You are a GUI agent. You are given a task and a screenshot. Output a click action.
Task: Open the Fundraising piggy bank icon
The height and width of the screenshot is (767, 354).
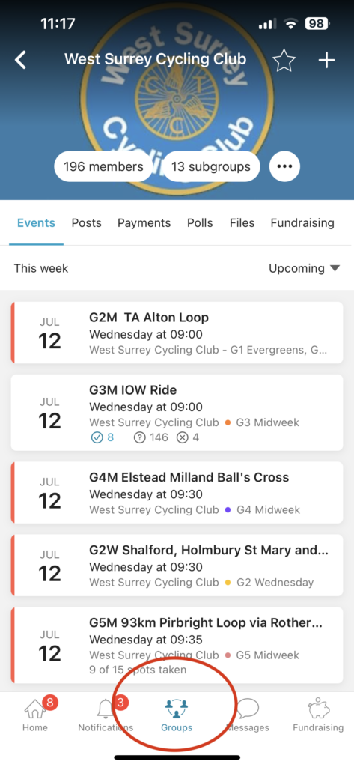click(x=318, y=709)
